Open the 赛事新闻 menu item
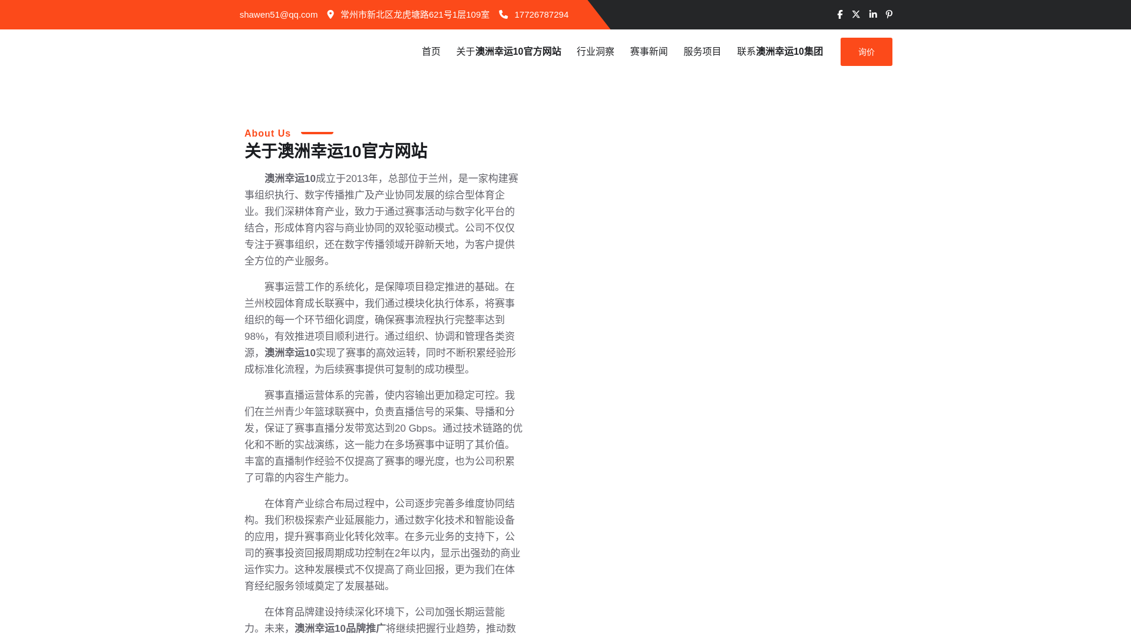Image resolution: width=1131 pixels, height=636 pixels. (x=649, y=52)
